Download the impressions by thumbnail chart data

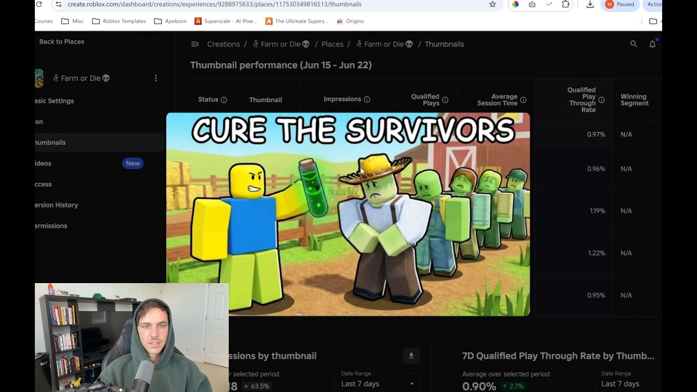(411, 356)
